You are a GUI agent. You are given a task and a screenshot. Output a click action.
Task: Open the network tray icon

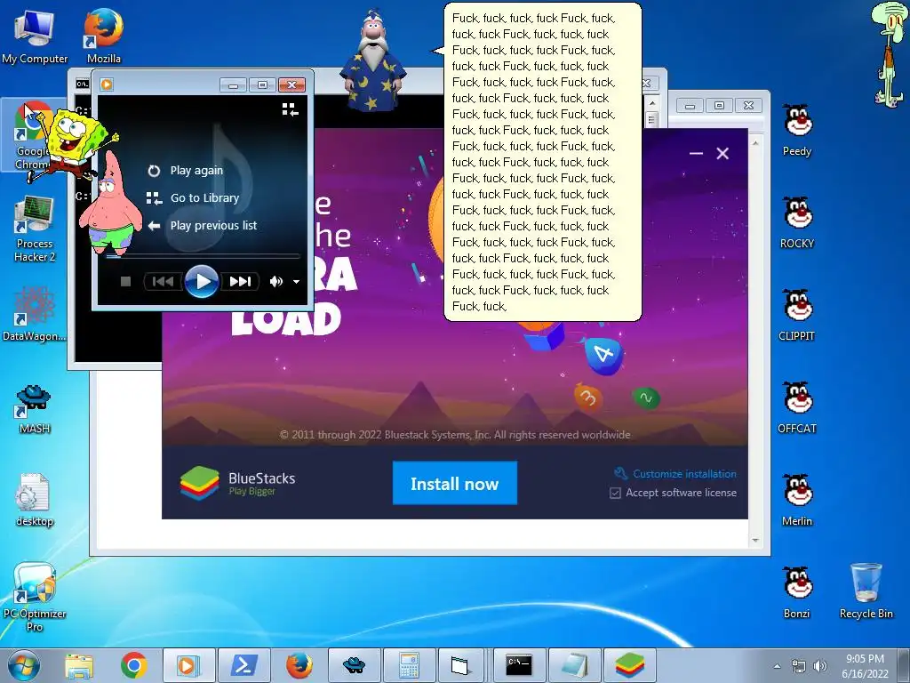coord(799,666)
